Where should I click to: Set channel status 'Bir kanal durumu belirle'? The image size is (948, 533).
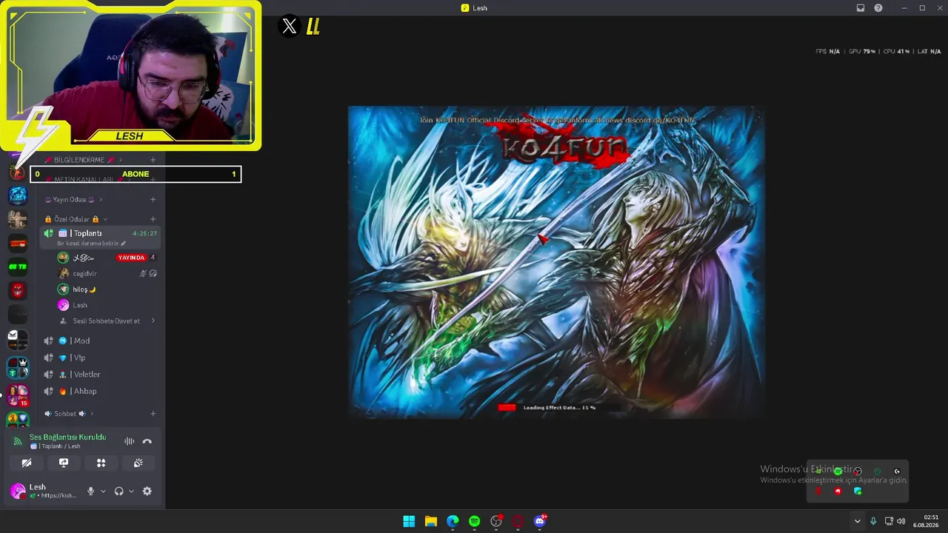91,244
